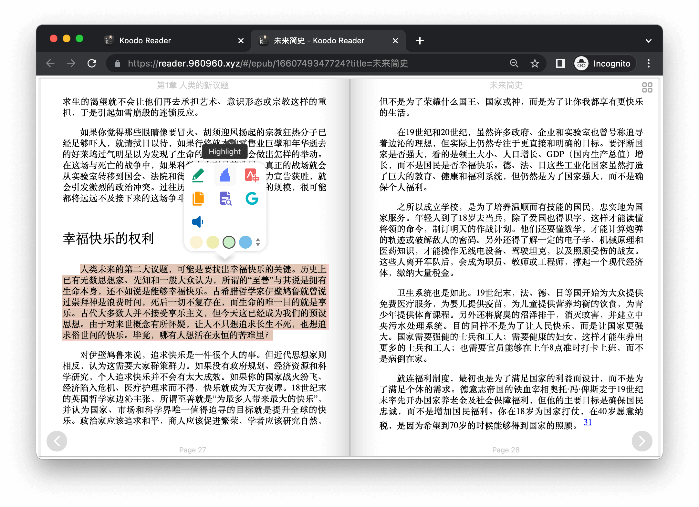Expand the browser tab search dropdown
699x507 pixels.
tap(648, 41)
